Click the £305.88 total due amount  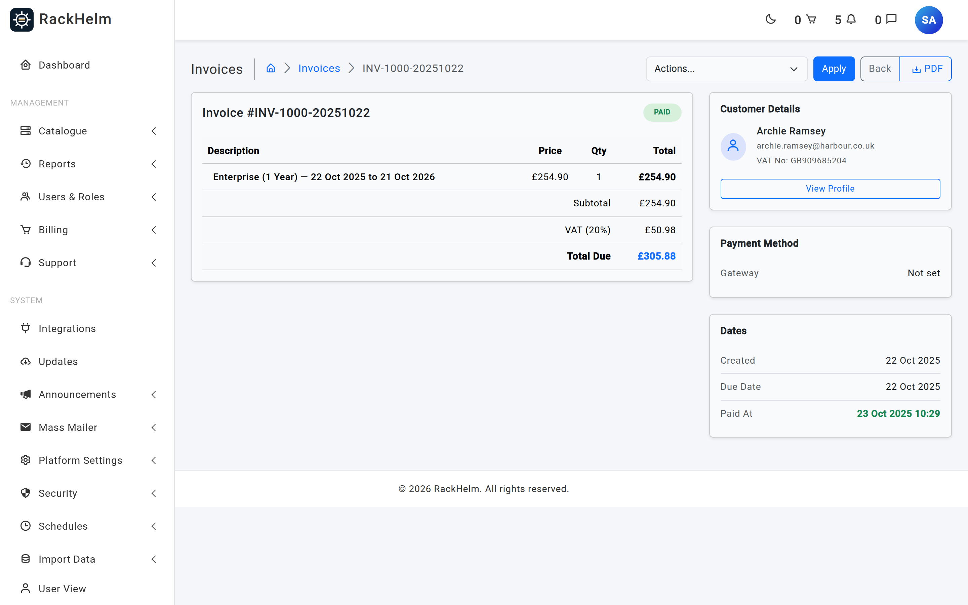point(656,256)
